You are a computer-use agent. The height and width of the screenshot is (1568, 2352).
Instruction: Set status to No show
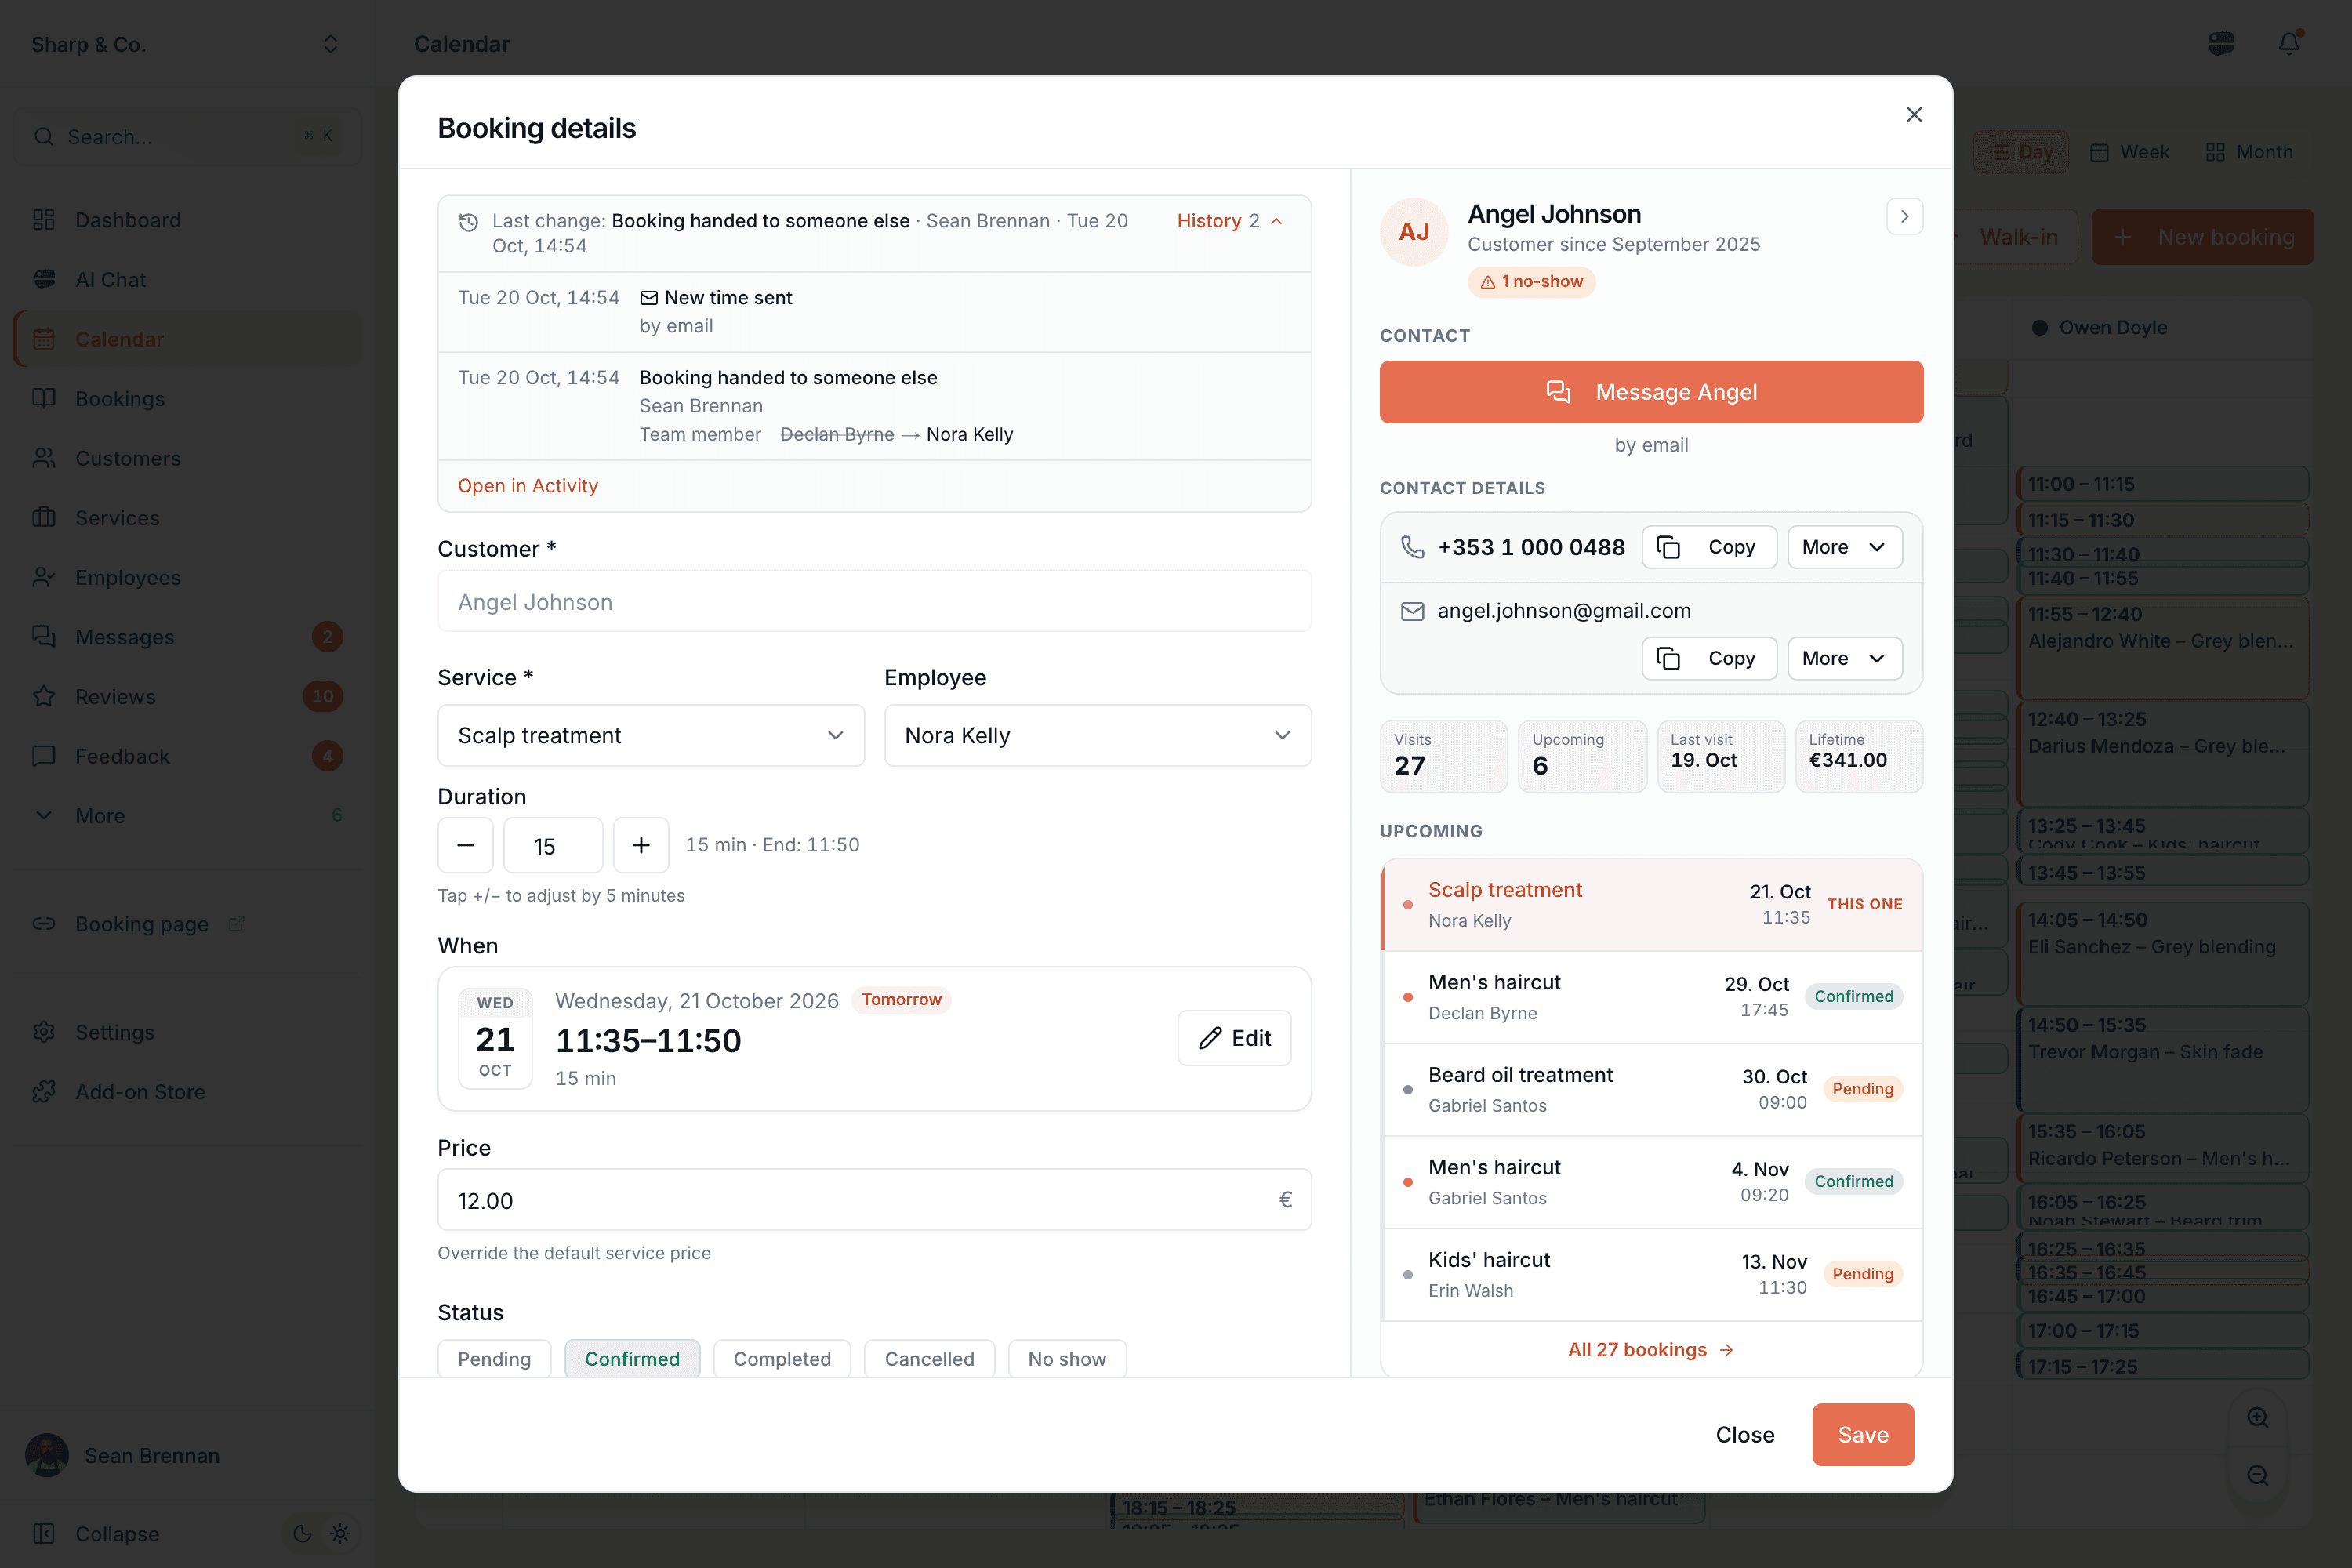1067,1359
